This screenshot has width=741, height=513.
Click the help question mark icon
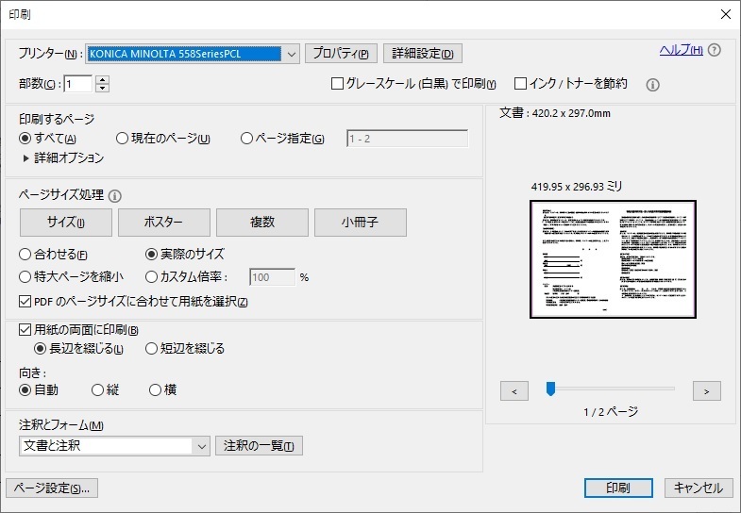coord(715,50)
